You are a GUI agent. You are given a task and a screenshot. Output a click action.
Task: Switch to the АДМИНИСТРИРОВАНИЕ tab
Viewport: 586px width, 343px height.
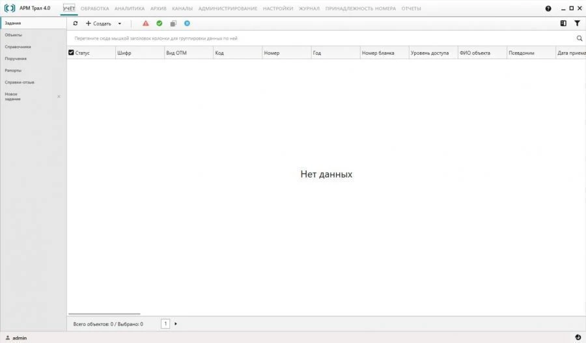pos(227,8)
